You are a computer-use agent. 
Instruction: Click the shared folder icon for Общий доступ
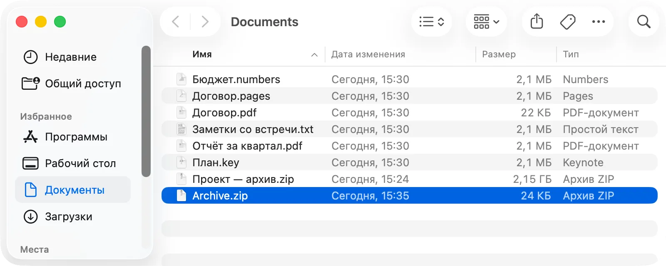click(30, 84)
